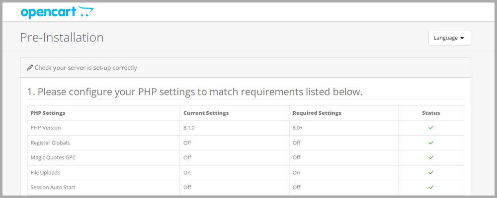Viewport: 497px width, 198px height.
Task: Click the required version value 8.0+
Action: click(298, 128)
